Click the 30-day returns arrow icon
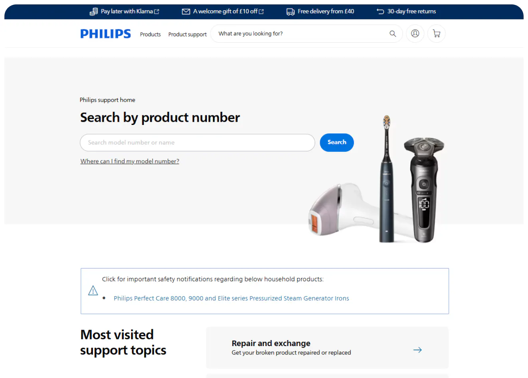Screen dimensions: 528x378 coord(380,12)
